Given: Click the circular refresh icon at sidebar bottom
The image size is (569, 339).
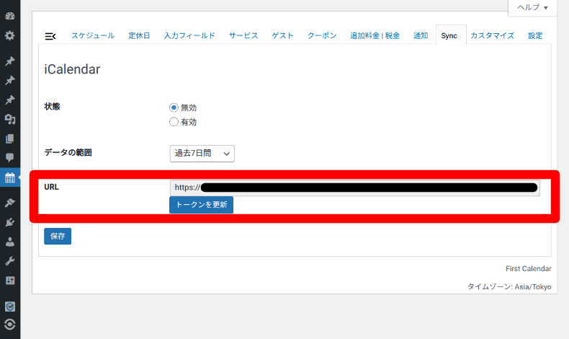Looking at the screenshot, I should (10, 324).
